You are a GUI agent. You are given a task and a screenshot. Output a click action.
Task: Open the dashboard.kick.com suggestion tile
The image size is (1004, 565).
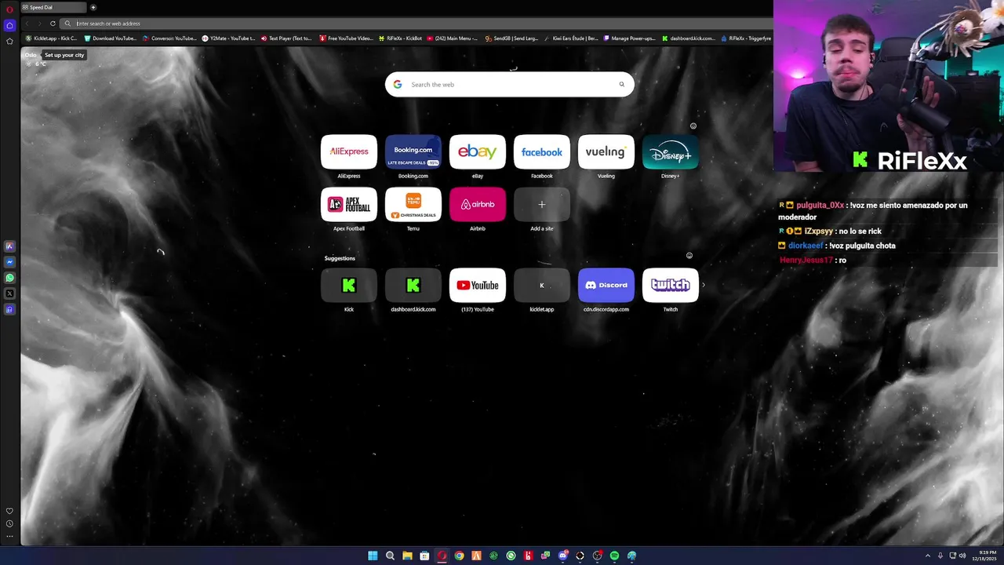413,285
